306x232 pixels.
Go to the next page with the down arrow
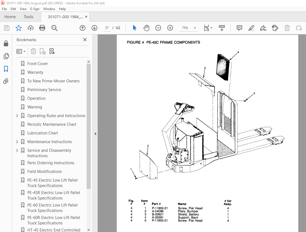[x=94, y=28]
